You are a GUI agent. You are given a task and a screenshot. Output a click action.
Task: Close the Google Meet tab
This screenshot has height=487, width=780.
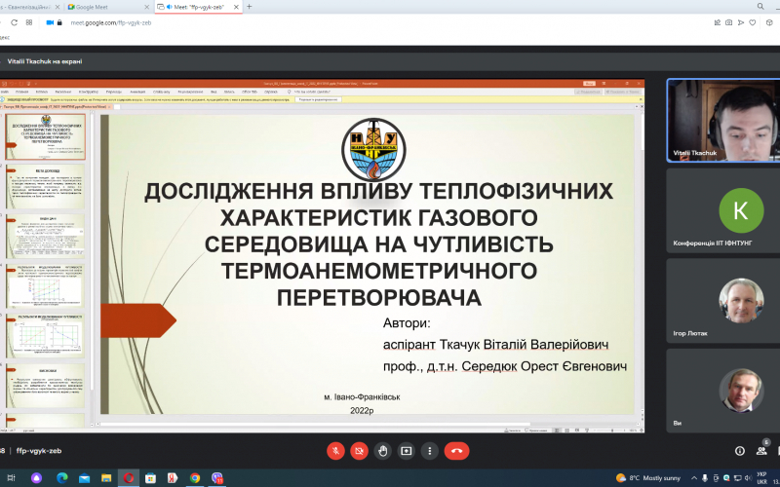pyautogui.click(x=147, y=7)
